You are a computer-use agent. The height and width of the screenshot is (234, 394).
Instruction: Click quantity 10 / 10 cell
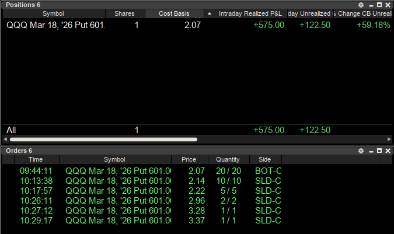click(228, 181)
